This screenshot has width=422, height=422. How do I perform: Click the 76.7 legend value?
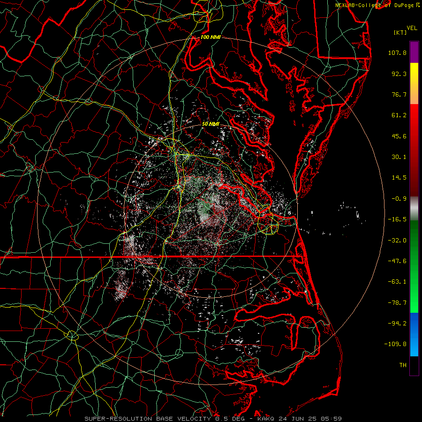399,94
